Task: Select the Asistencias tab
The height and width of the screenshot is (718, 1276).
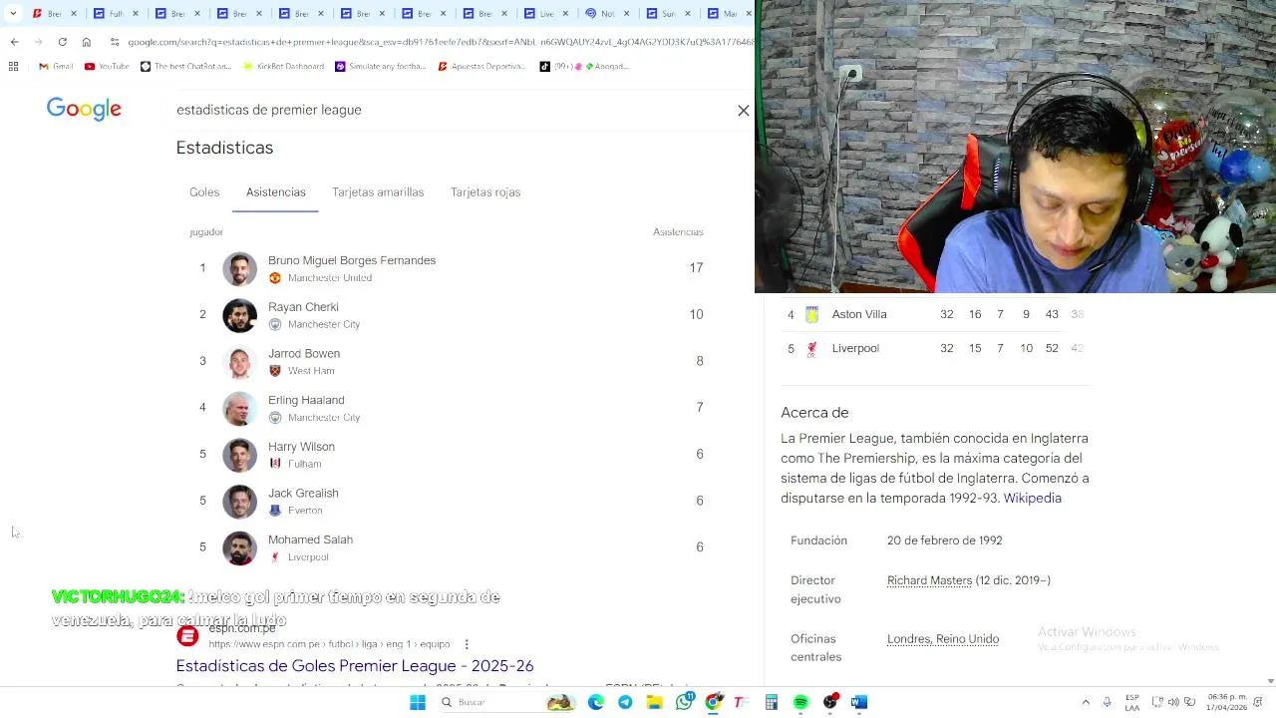Action: pos(276,192)
